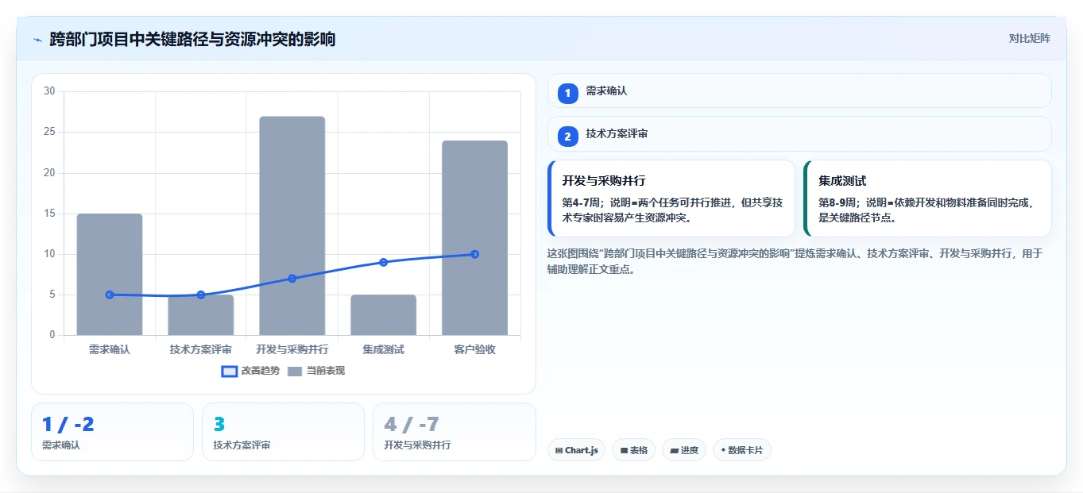Click the 技术方案评审 bar in the chart

tap(201, 315)
